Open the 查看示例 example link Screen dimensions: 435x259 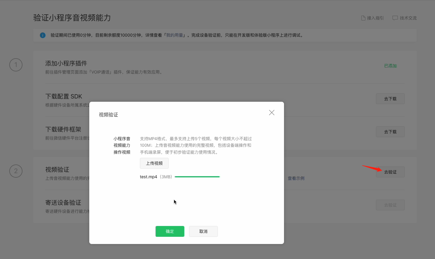tap(296, 178)
